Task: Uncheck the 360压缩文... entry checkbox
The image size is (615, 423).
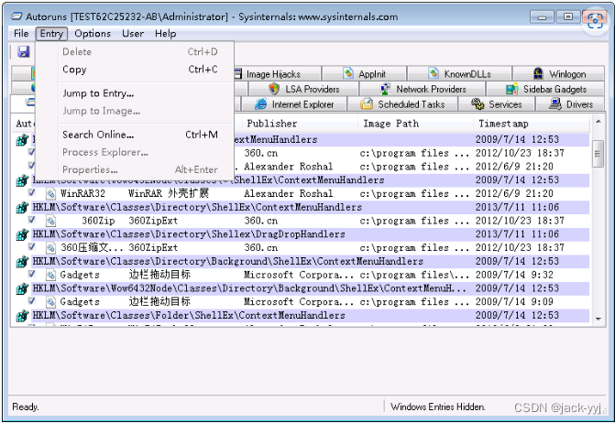Action: [x=32, y=246]
